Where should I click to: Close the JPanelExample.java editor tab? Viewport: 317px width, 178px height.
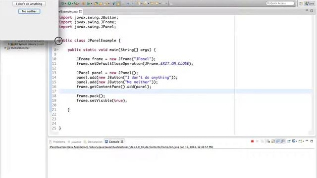pyautogui.click(x=80, y=11)
